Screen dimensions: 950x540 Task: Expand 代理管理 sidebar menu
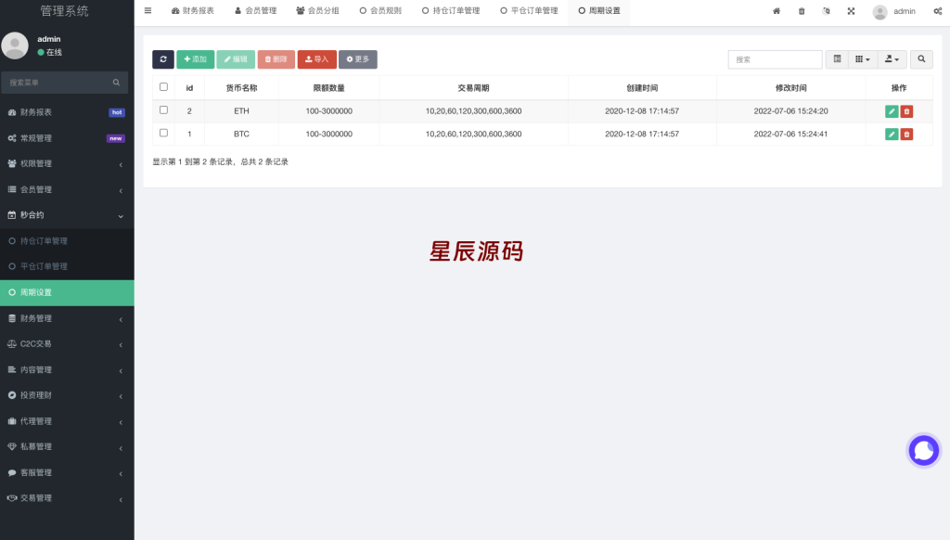point(67,421)
